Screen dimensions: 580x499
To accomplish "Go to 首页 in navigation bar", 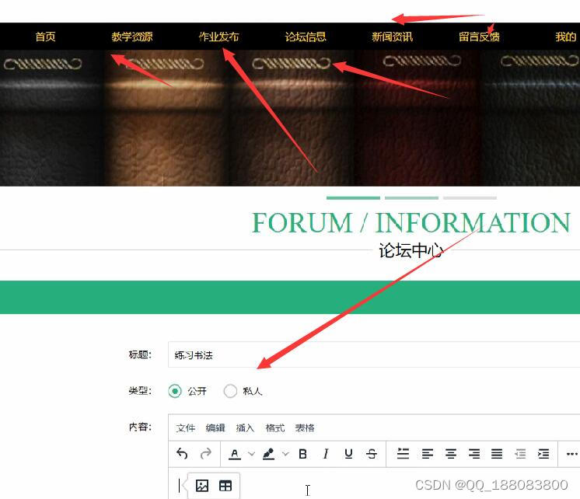I will (x=46, y=37).
